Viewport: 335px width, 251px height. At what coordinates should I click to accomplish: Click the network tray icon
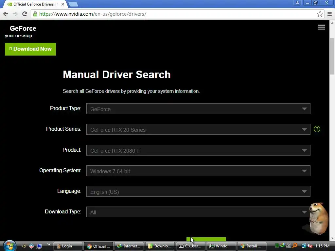304,246
